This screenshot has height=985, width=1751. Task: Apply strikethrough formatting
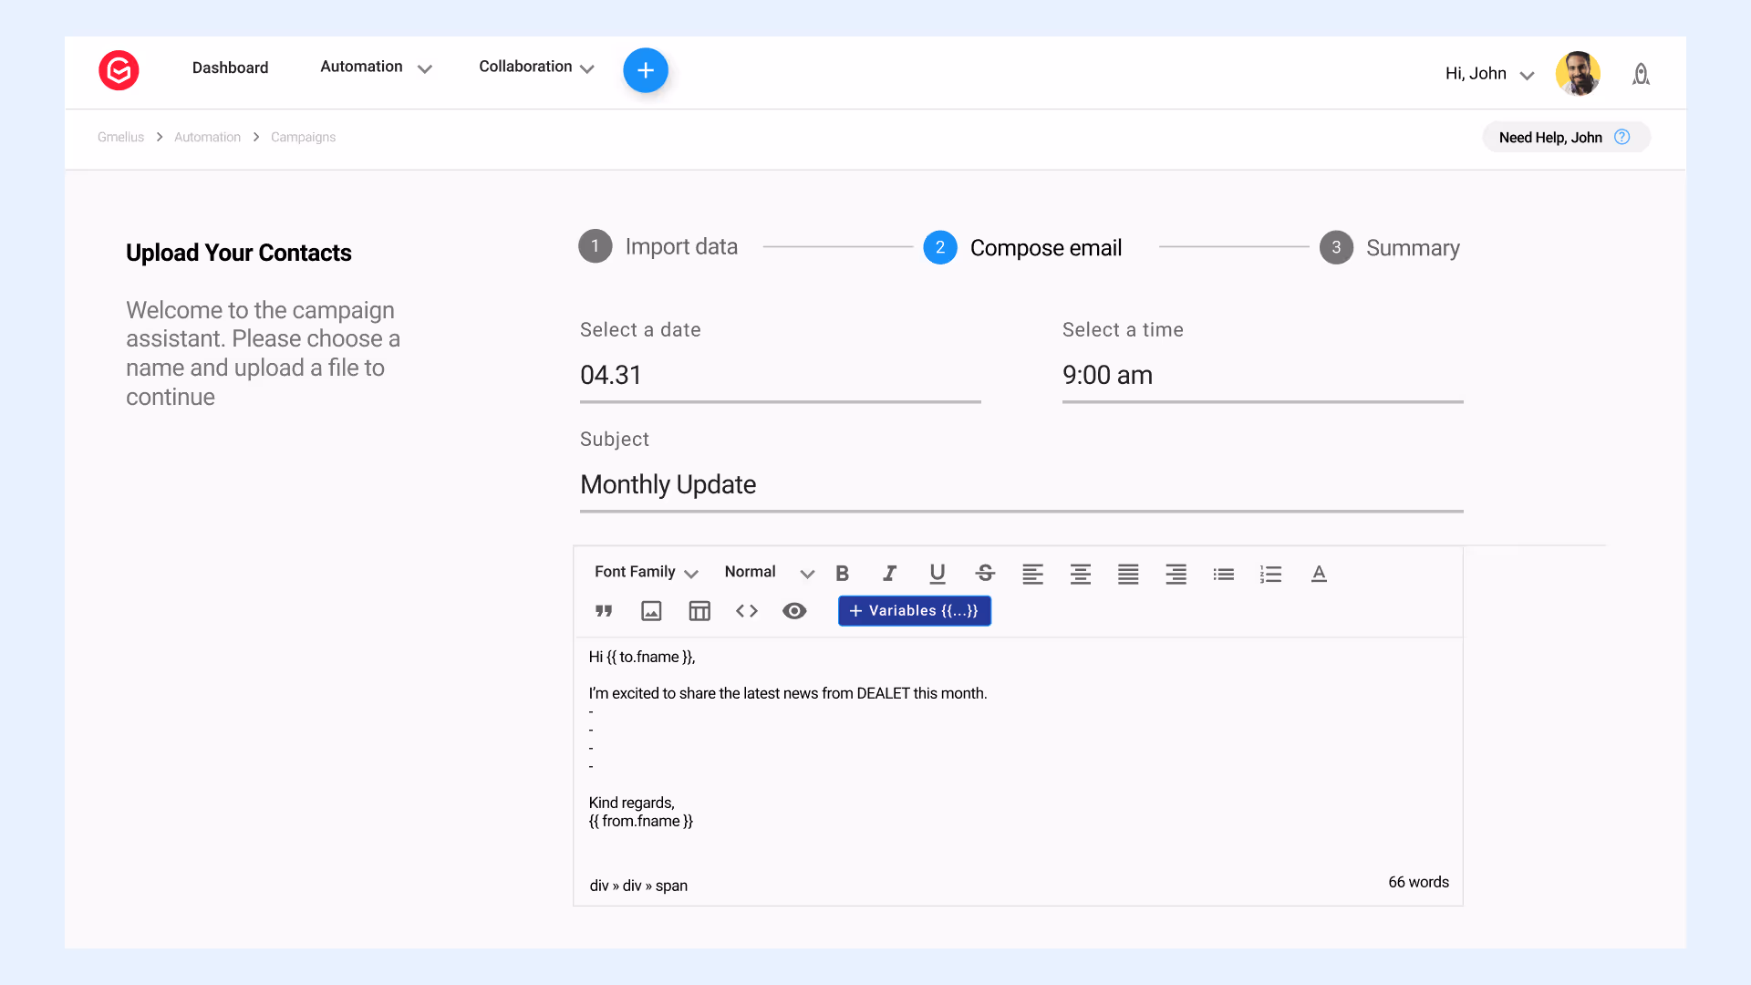[985, 574]
